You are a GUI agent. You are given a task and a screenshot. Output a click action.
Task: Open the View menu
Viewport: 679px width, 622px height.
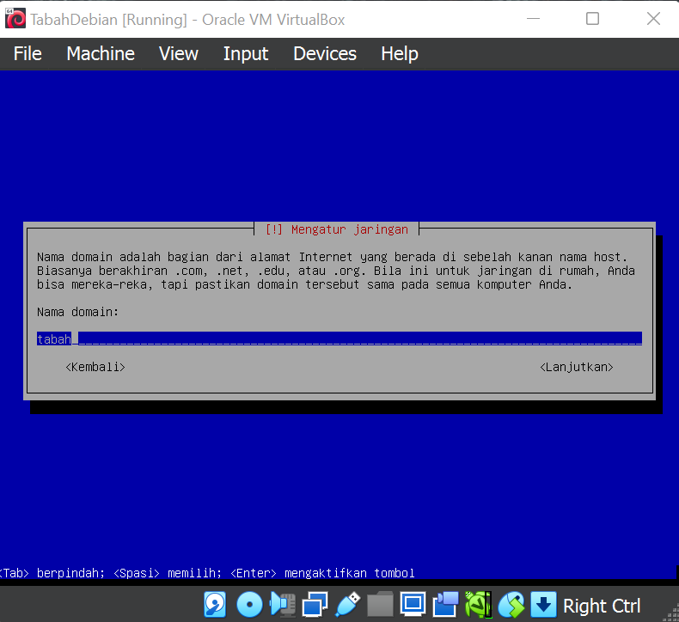tap(179, 54)
